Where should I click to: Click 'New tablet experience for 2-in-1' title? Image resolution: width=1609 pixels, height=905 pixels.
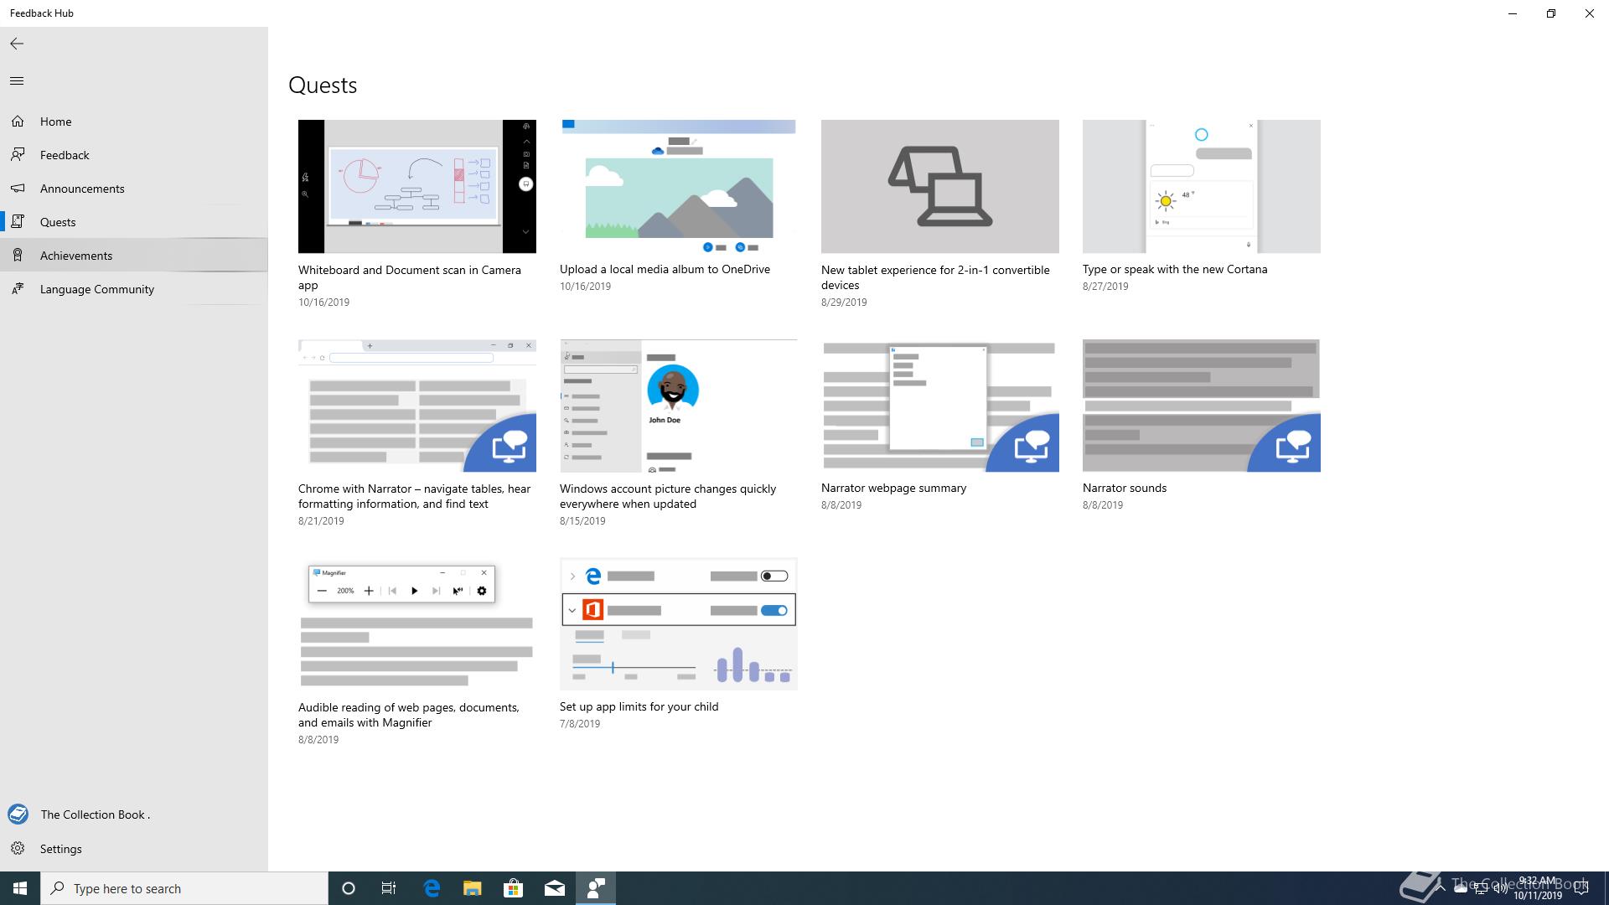tap(935, 277)
